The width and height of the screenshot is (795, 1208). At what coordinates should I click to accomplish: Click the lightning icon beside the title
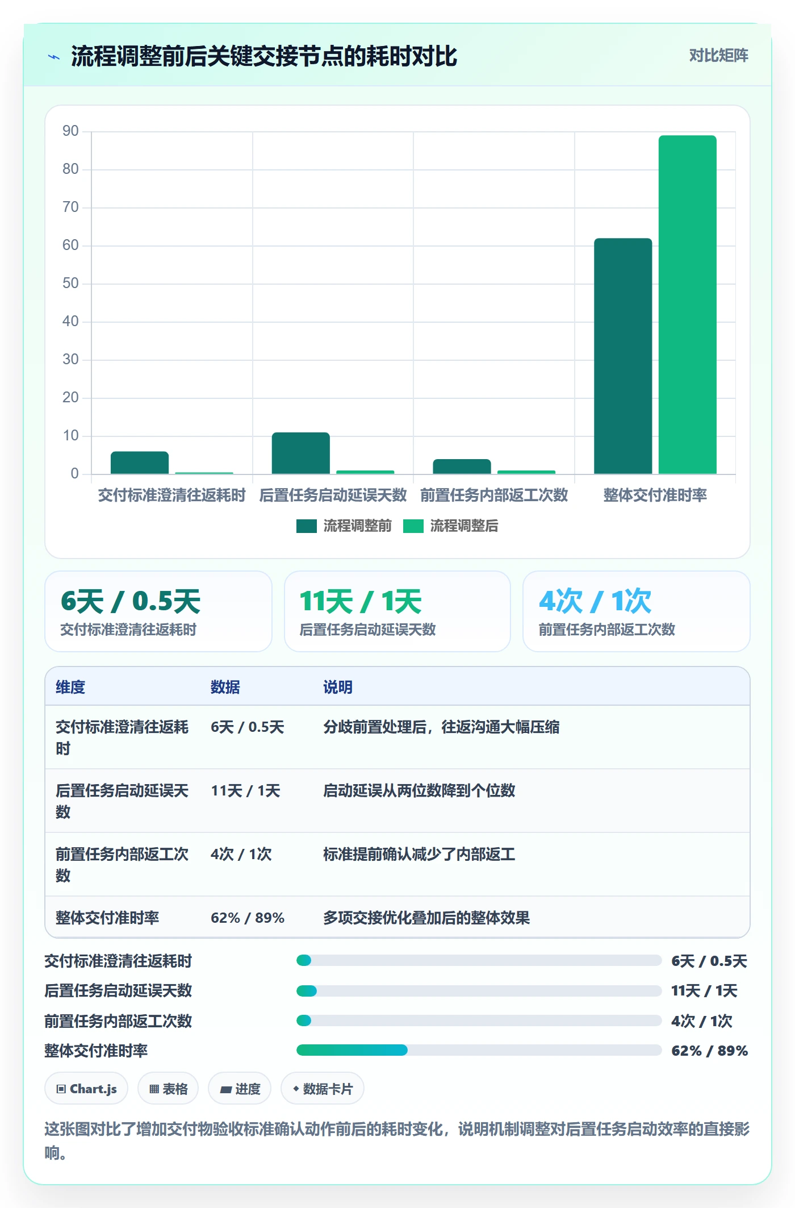pyautogui.click(x=54, y=57)
